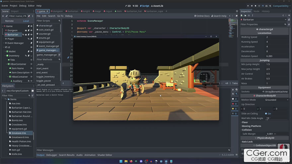Click the Filter Methods search icon
This screenshot has height=164, width=292.
point(59,60)
